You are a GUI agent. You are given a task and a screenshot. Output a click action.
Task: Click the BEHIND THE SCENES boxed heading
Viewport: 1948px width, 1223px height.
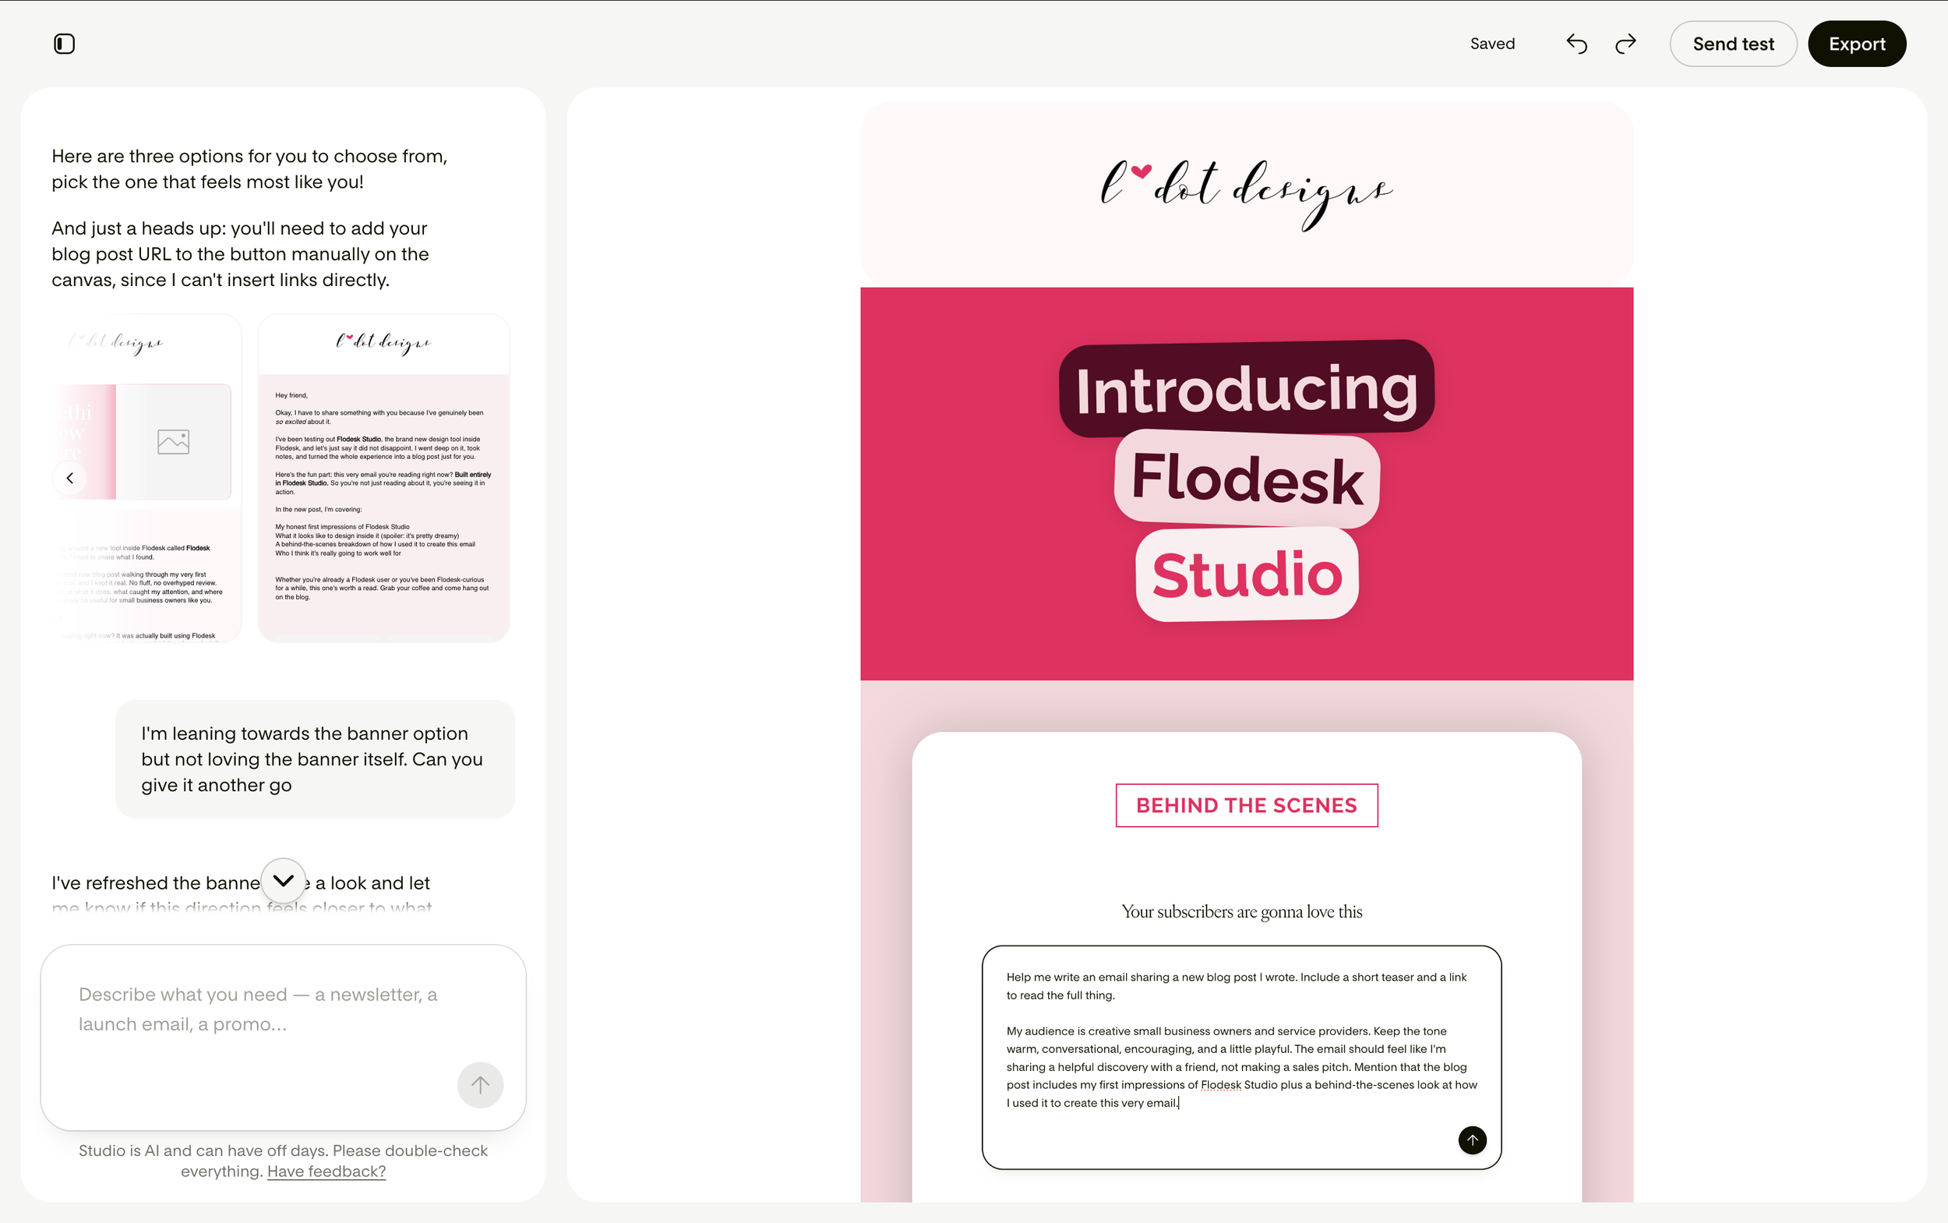coord(1246,805)
